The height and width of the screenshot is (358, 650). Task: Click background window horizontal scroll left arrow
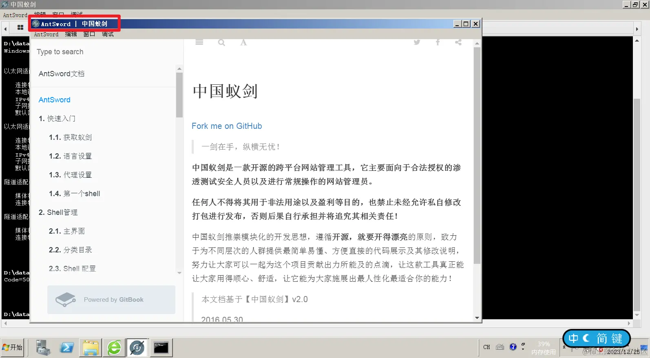coord(5,323)
